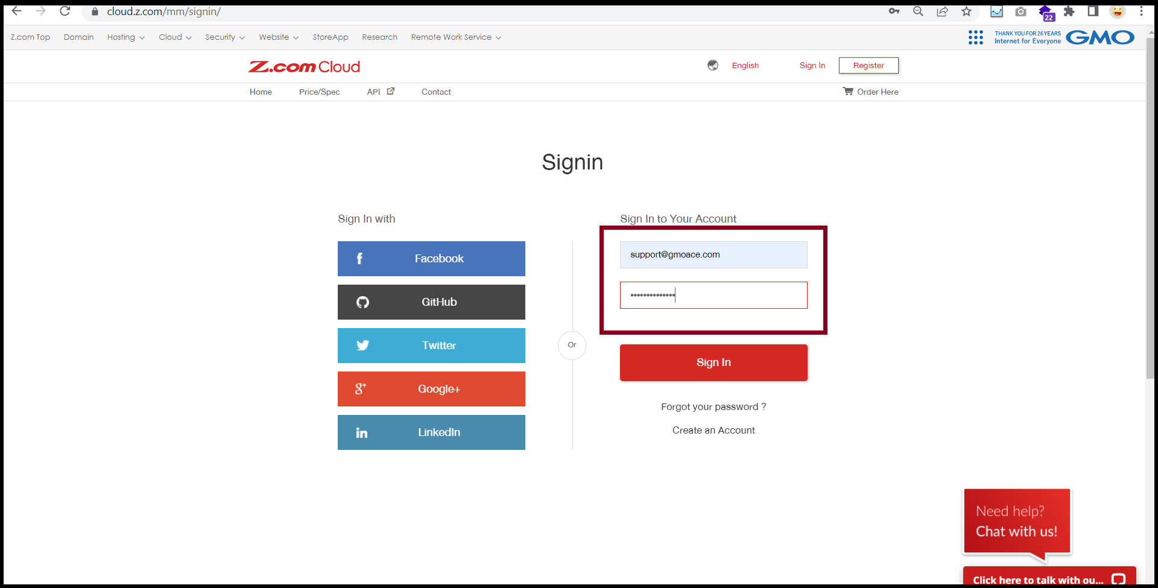Click the share page icon
Screen dimensions: 1158x588
click(x=942, y=11)
